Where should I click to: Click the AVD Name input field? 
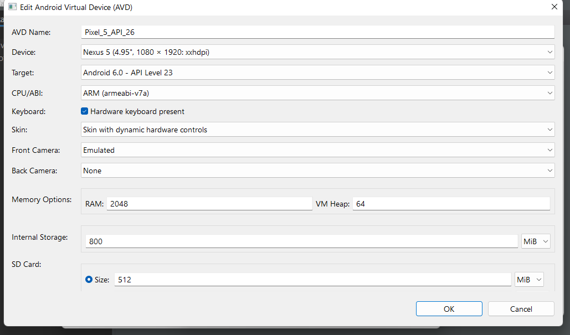pos(317,32)
